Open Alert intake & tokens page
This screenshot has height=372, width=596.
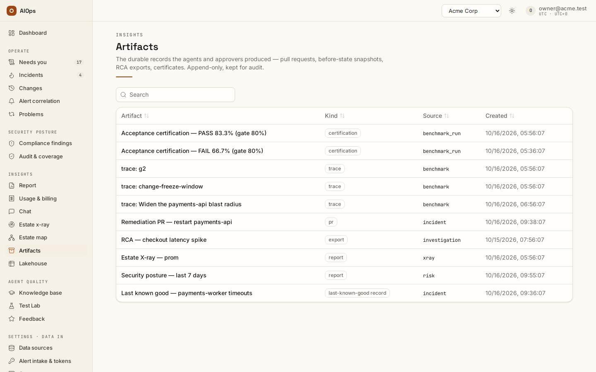pyautogui.click(x=46, y=361)
